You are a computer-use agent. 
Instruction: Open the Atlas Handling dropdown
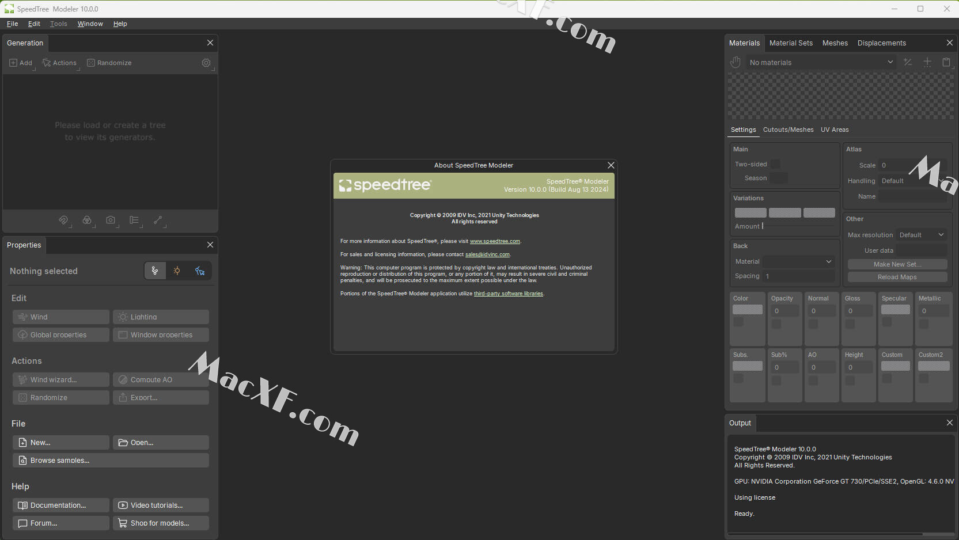tap(912, 181)
